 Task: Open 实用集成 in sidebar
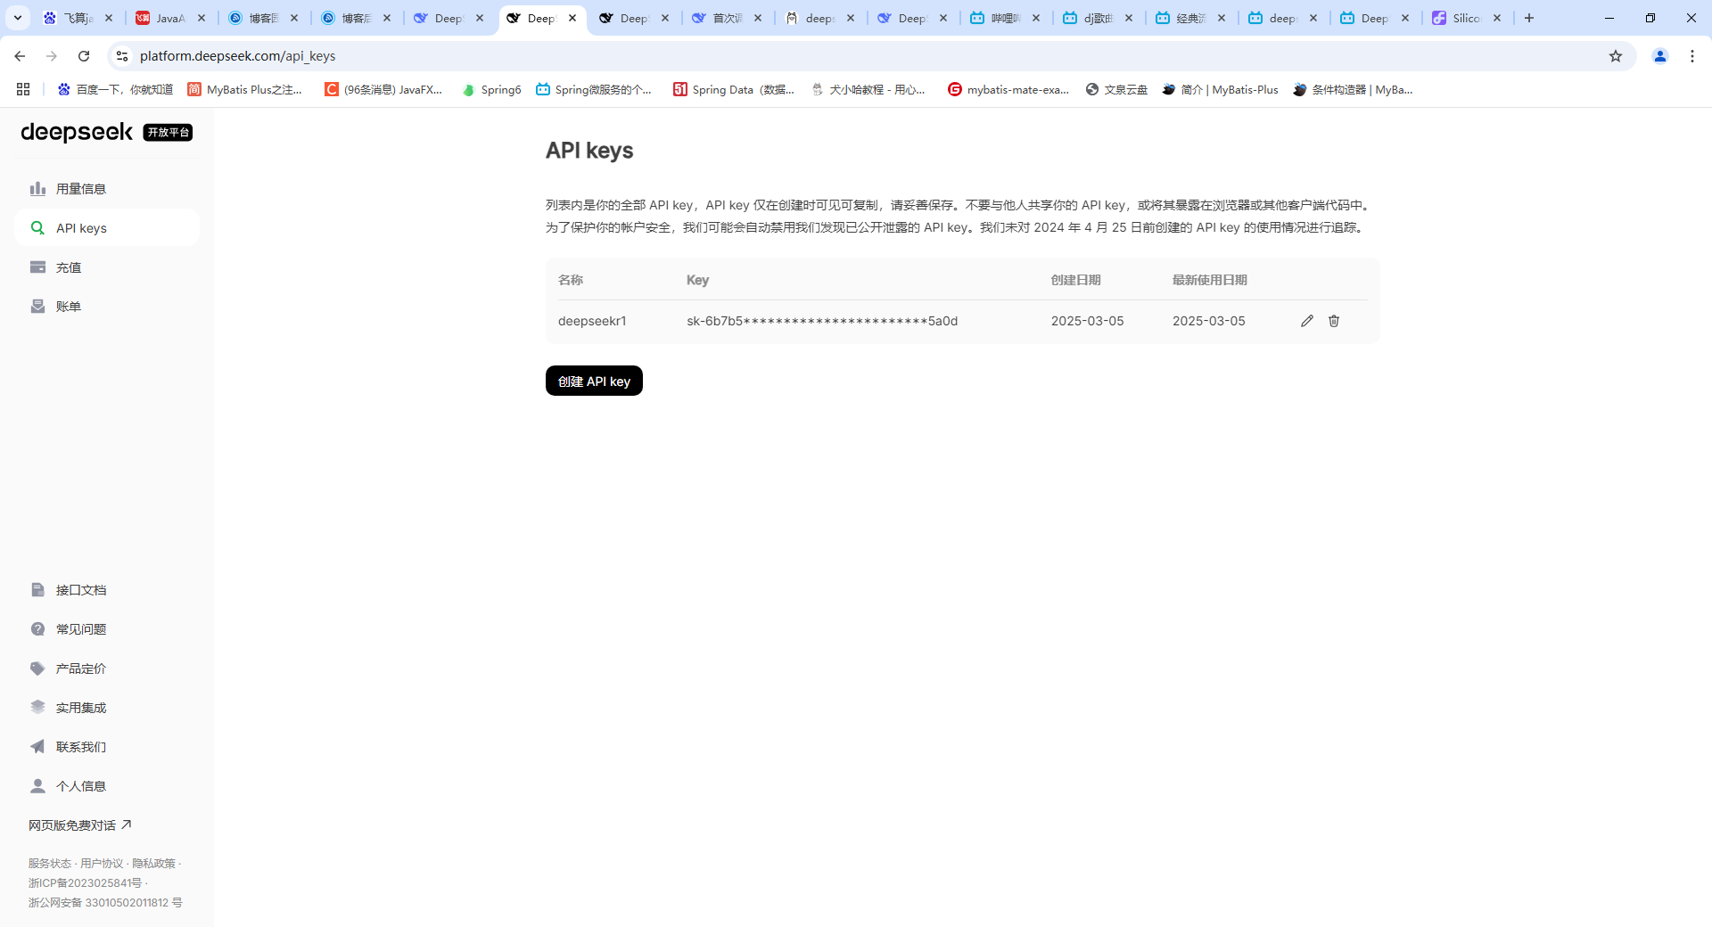click(x=107, y=708)
